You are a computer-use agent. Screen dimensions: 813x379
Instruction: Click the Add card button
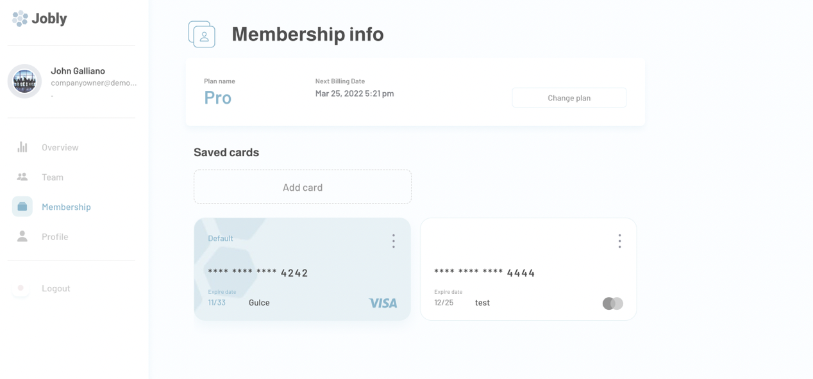(x=303, y=187)
